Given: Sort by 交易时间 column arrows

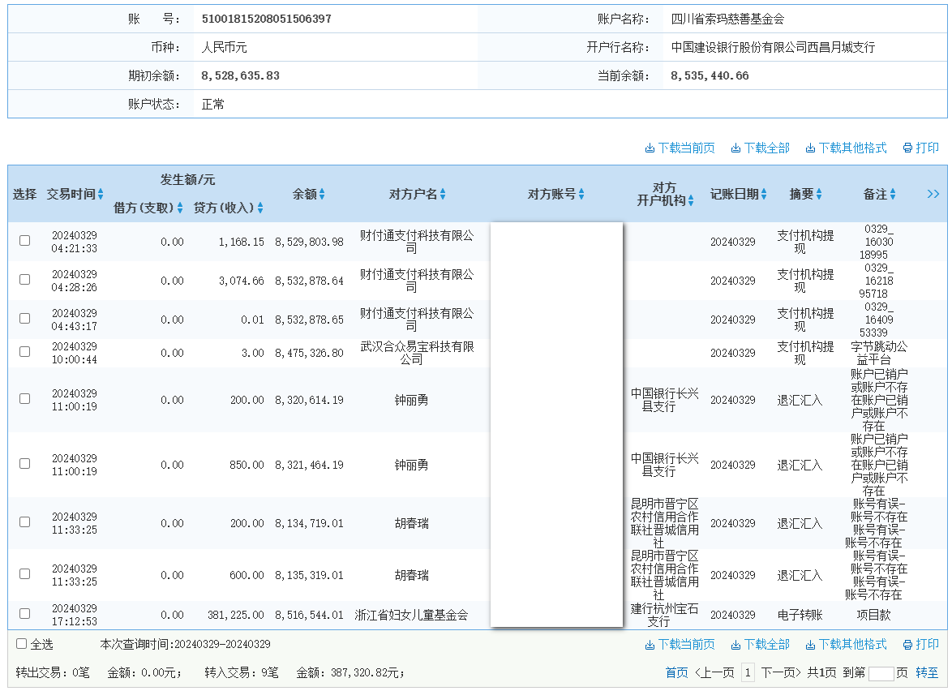Looking at the screenshot, I should pos(101,195).
